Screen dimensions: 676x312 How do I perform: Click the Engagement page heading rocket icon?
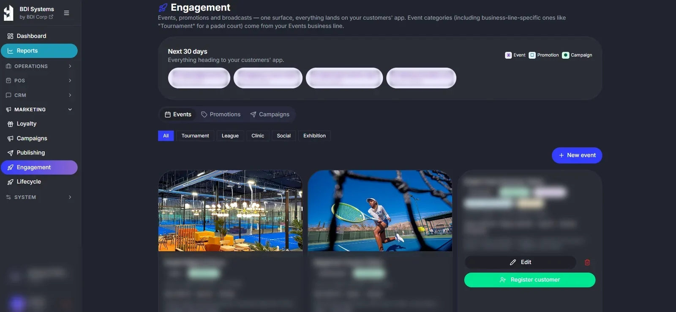tap(163, 8)
